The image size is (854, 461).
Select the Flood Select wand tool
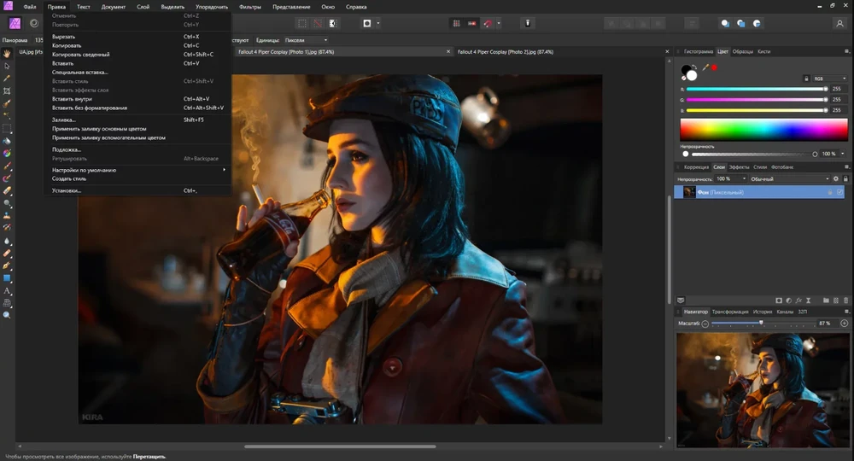click(7, 116)
